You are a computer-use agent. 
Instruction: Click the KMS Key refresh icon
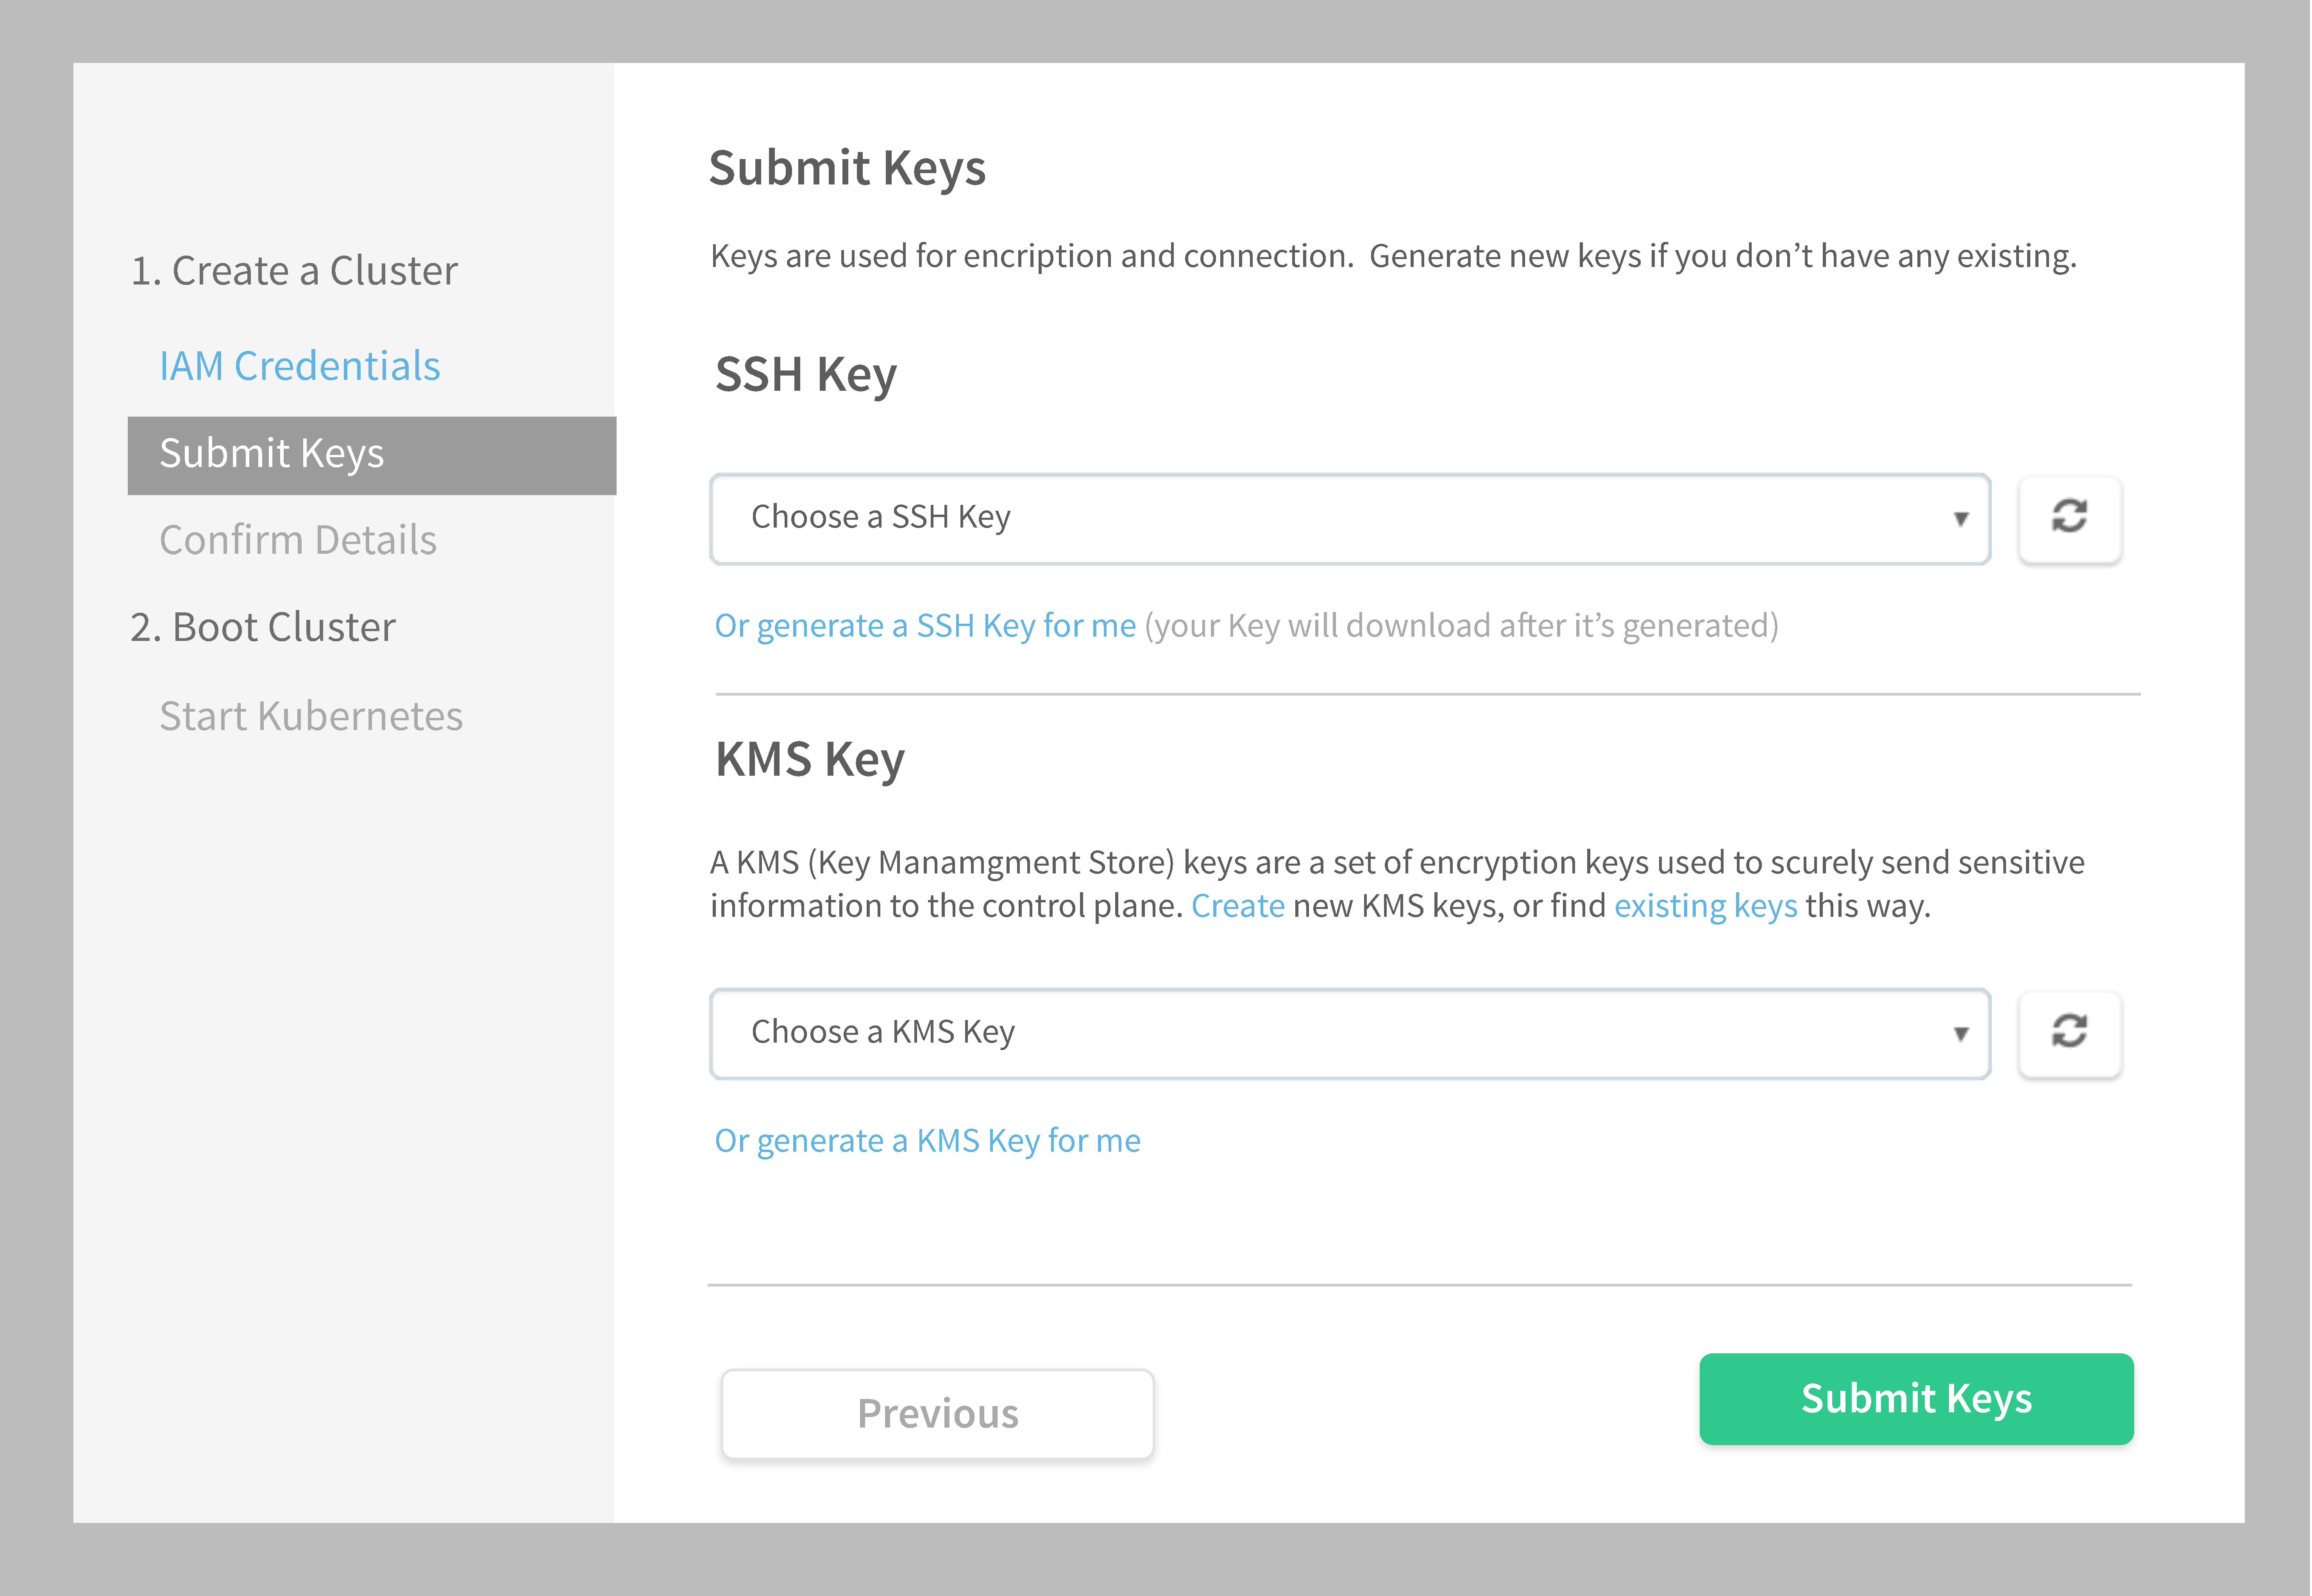pyautogui.click(x=2068, y=1032)
